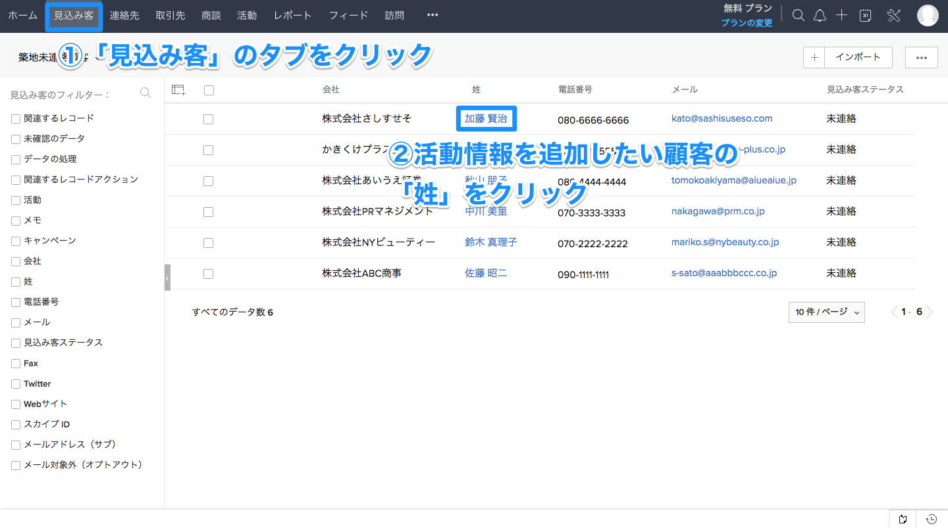This screenshot has height=528, width=948.
Task: Switch to the 連絡先 tab
Action: [124, 15]
